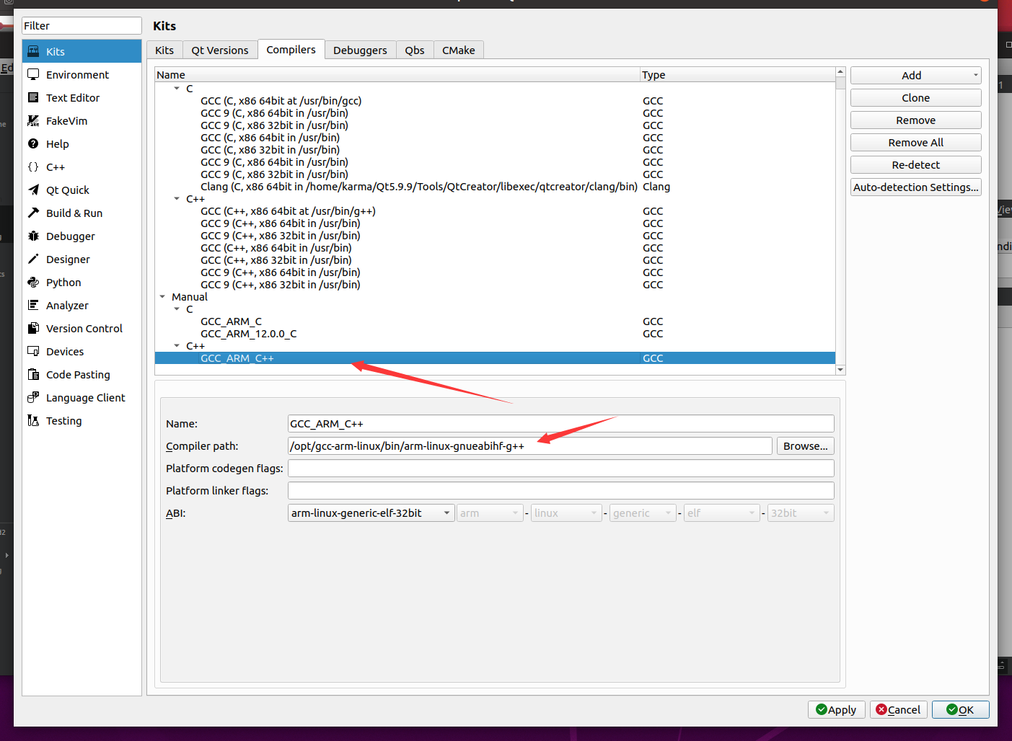Open the Qt Quick settings icon

[x=32, y=190]
